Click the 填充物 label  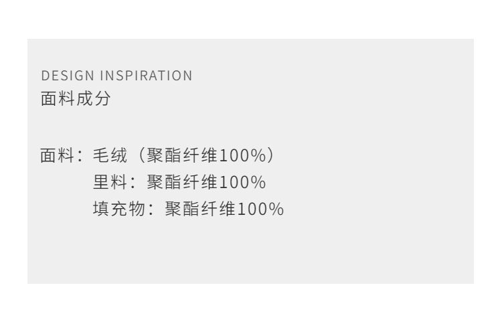click(116, 209)
